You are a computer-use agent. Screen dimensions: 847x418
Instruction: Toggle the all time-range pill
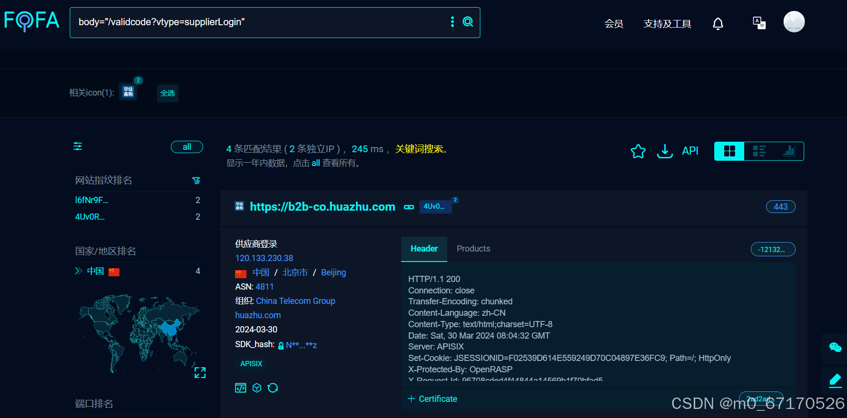point(187,147)
